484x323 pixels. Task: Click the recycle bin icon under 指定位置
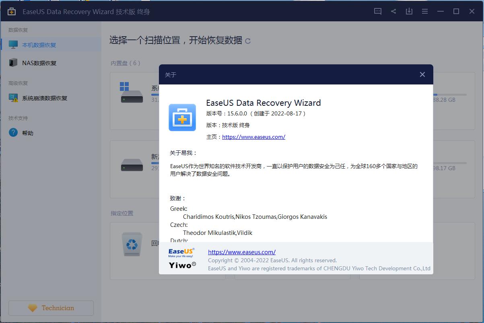pos(132,243)
